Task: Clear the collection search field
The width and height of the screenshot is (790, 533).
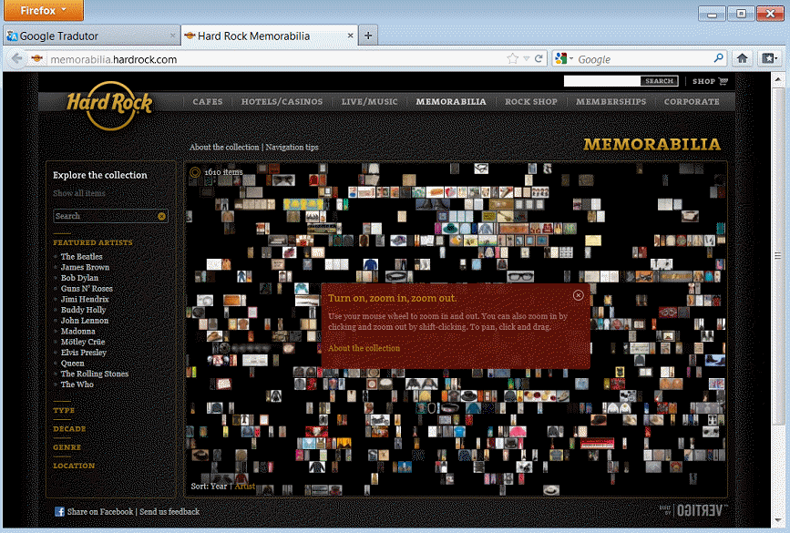Action: pos(161,216)
